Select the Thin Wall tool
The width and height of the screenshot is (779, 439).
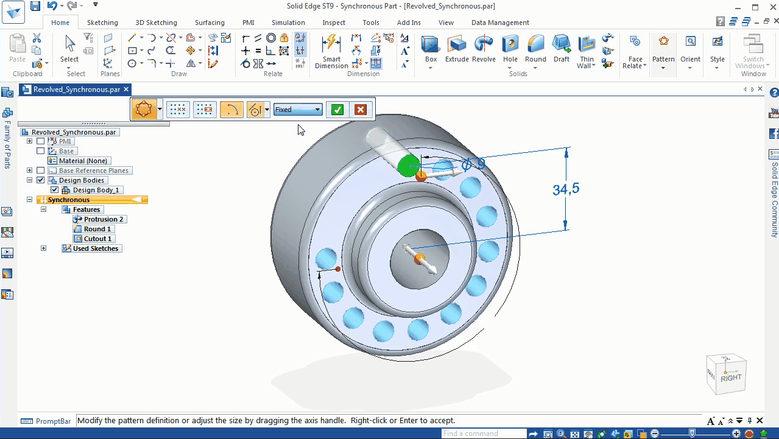click(x=587, y=51)
